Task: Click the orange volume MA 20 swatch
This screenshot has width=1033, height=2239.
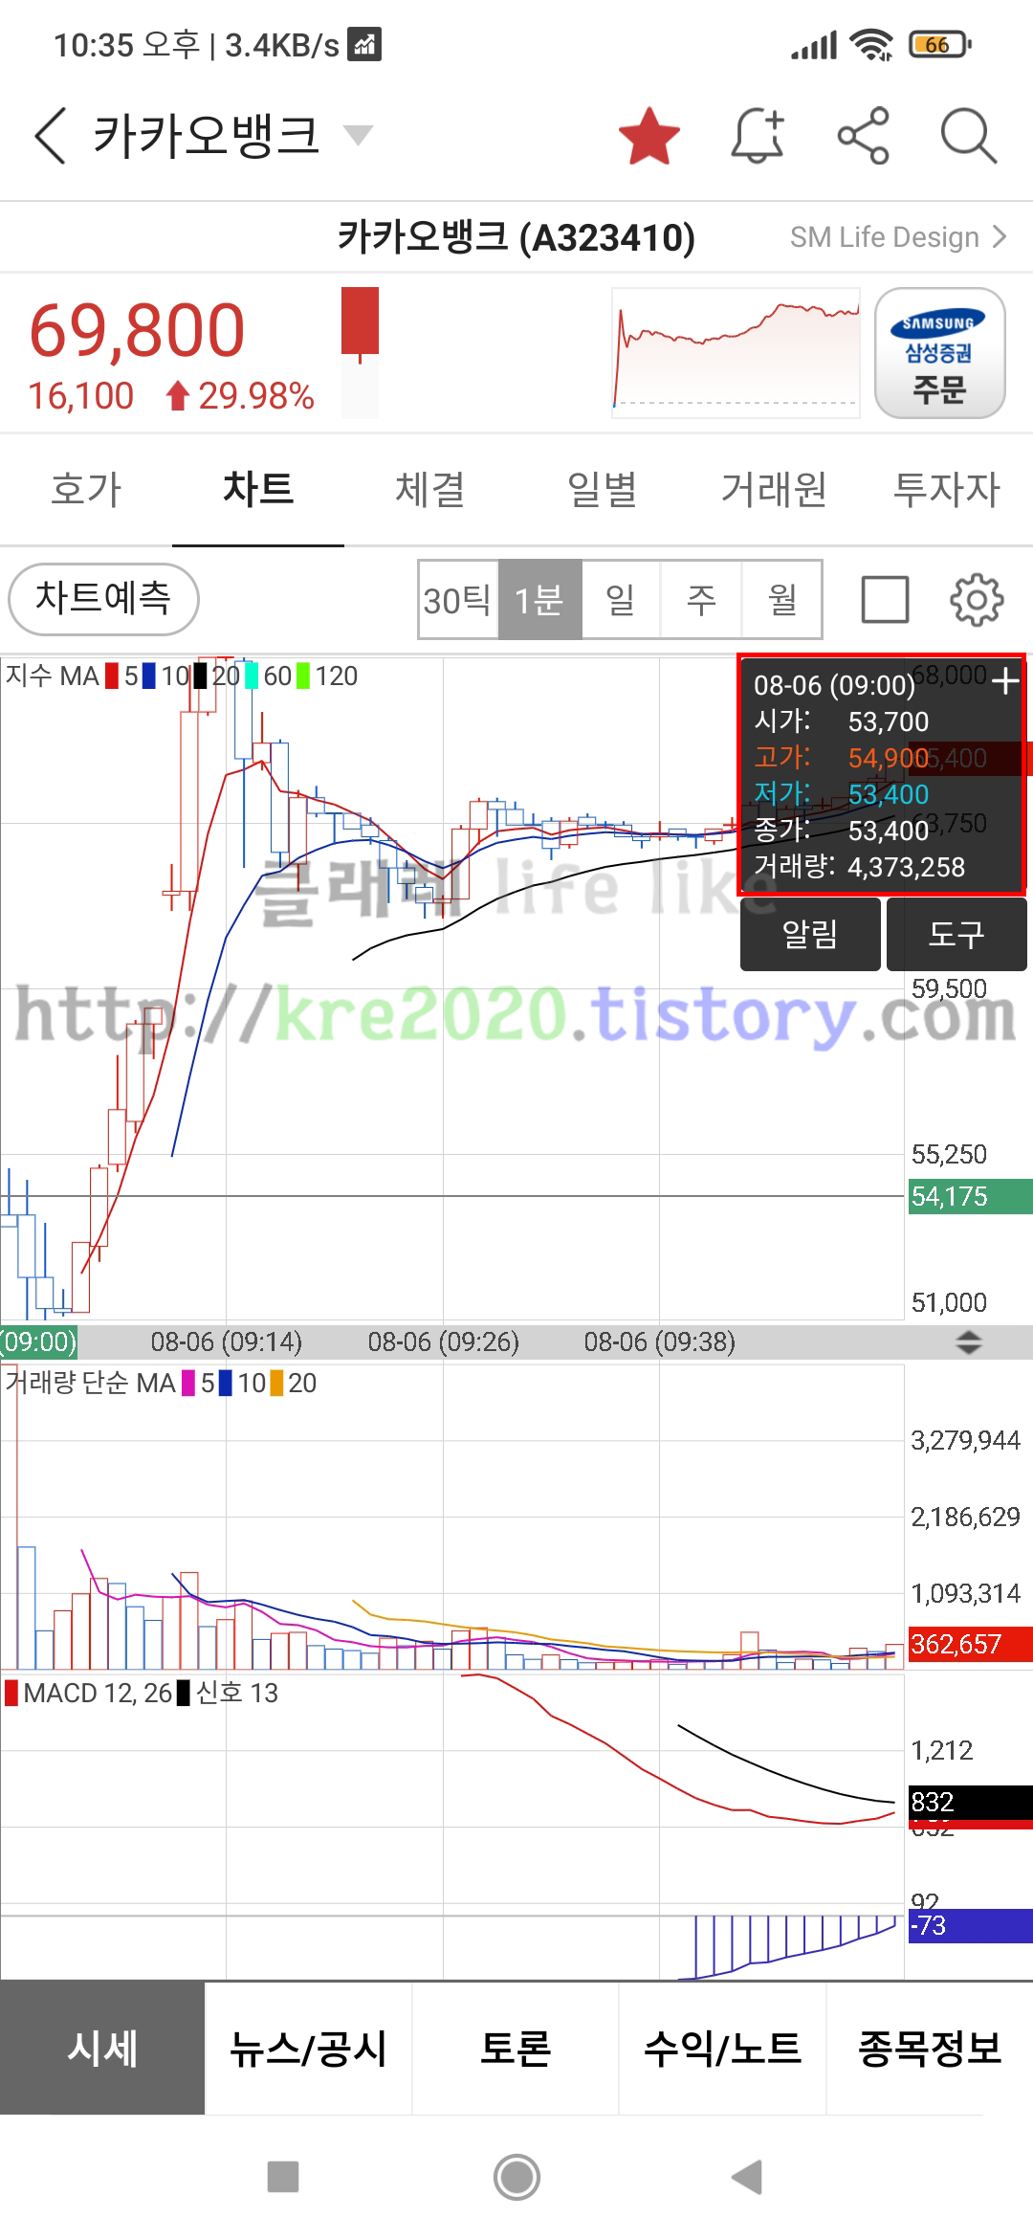Action: pyautogui.click(x=276, y=1384)
